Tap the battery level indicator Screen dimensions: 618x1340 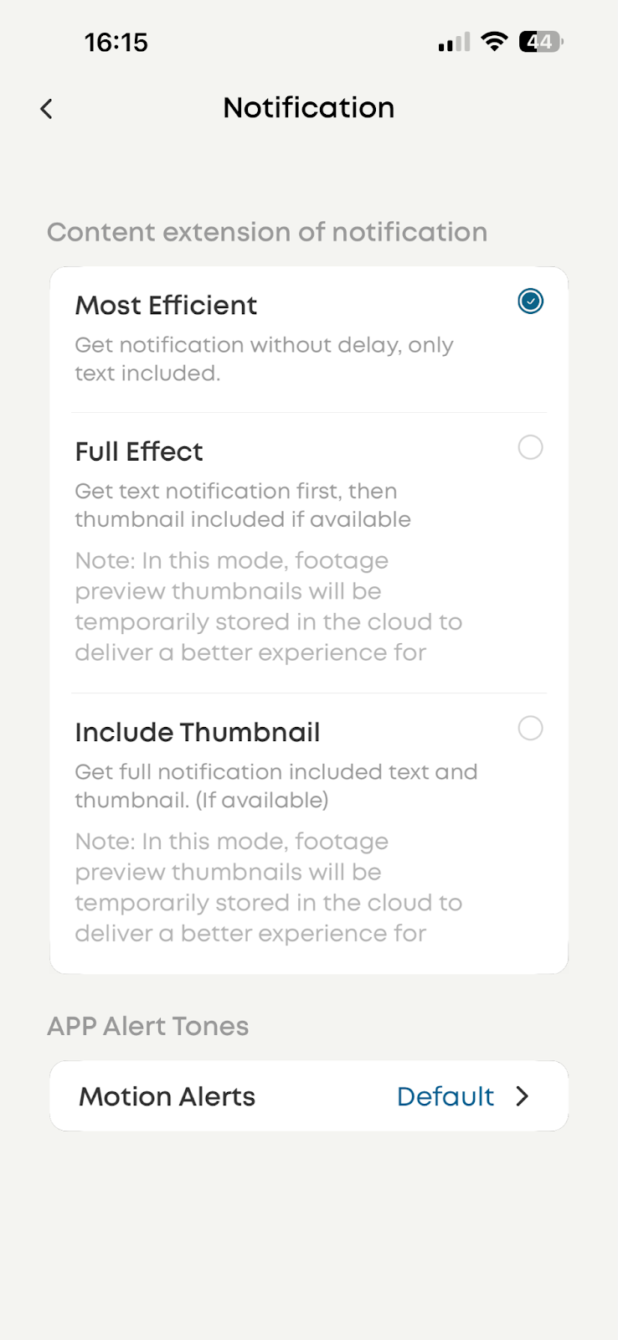pos(541,42)
